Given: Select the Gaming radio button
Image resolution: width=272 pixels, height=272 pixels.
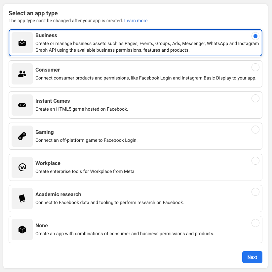Looking at the screenshot, I should pyautogui.click(x=255, y=130).
